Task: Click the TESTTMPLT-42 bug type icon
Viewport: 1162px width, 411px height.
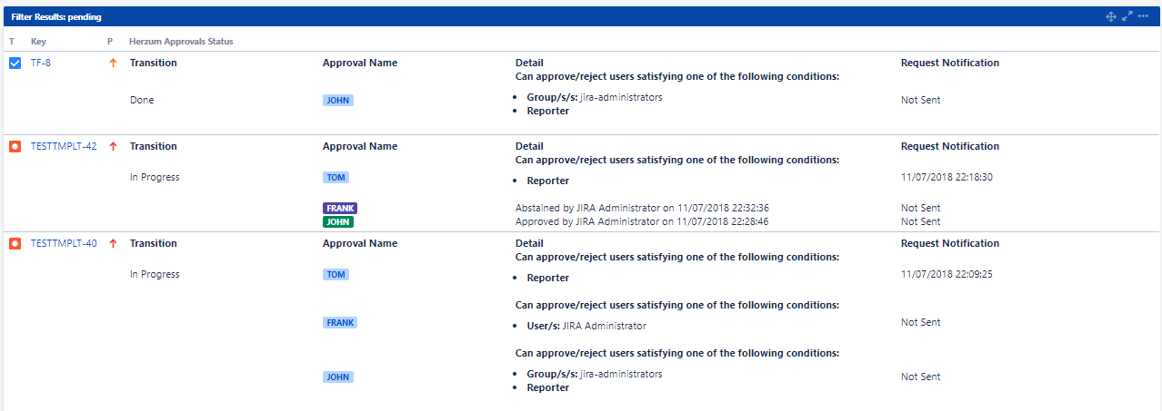Action: 15,146
